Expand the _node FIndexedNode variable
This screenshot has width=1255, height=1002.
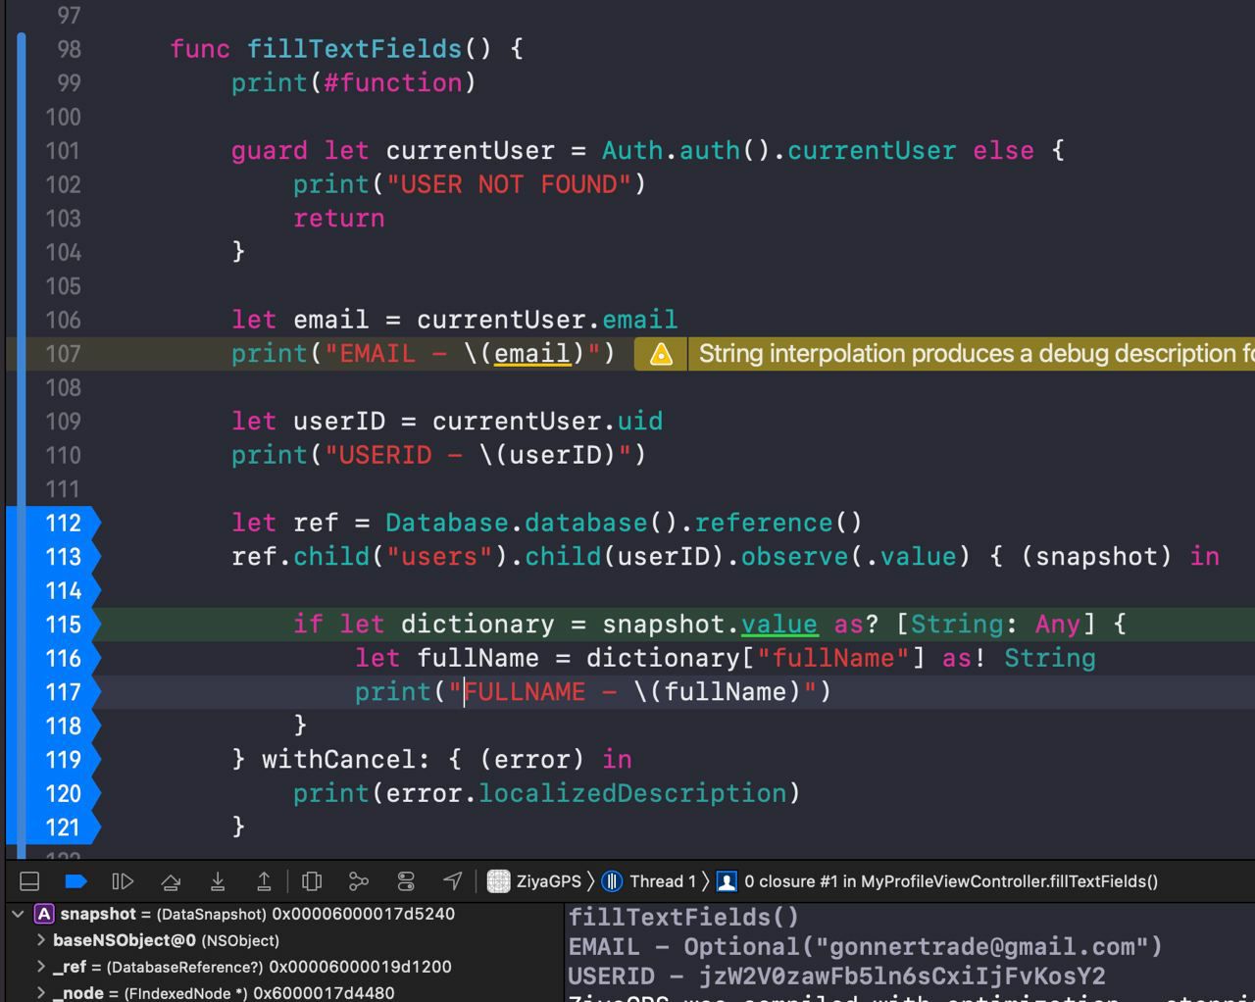tap(41, 993)
